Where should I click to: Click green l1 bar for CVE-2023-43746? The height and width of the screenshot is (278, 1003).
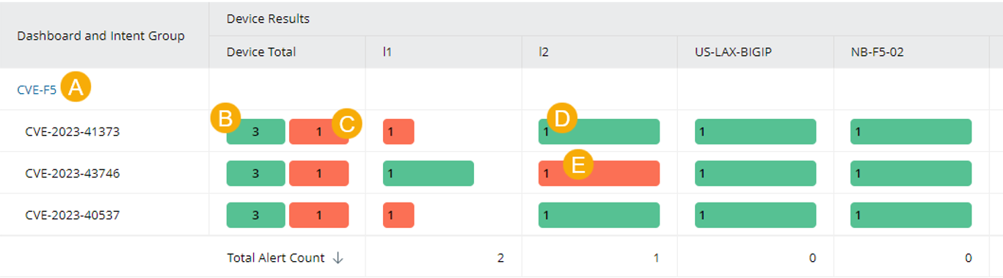pos(428,174)
